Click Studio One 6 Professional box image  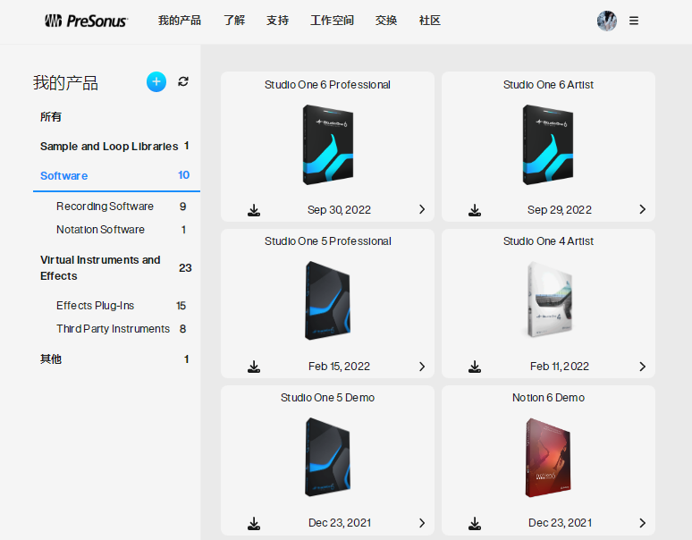point(328,145)
